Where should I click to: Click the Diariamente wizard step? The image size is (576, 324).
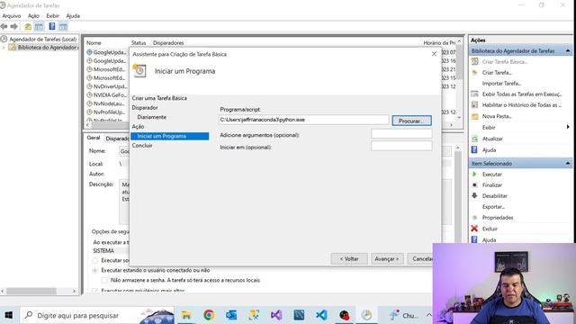(152, 117)
